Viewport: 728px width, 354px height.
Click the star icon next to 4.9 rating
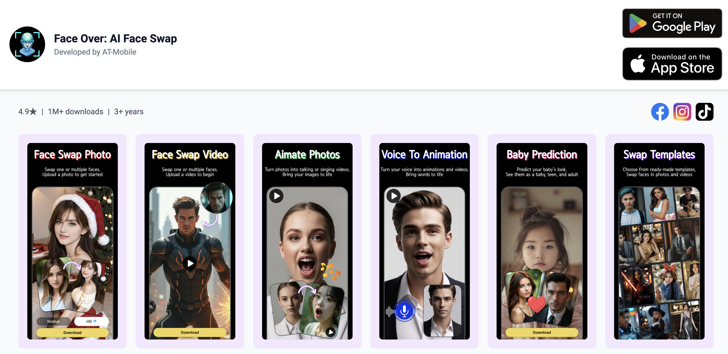click(33, 112)
